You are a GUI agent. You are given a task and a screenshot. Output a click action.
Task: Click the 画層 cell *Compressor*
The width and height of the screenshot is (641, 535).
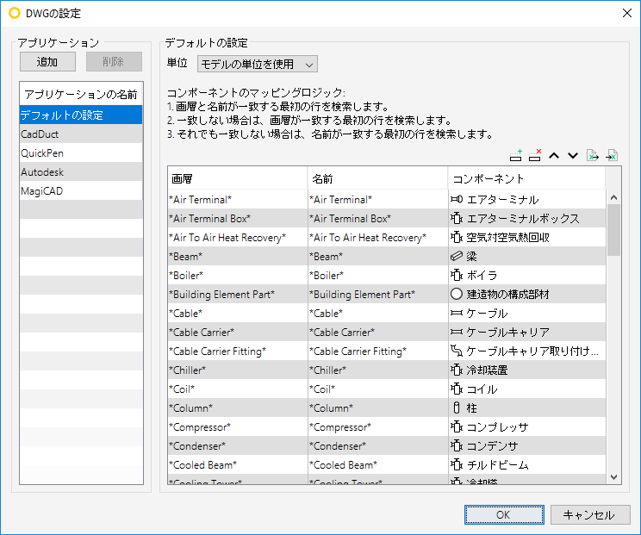point(238,427)
